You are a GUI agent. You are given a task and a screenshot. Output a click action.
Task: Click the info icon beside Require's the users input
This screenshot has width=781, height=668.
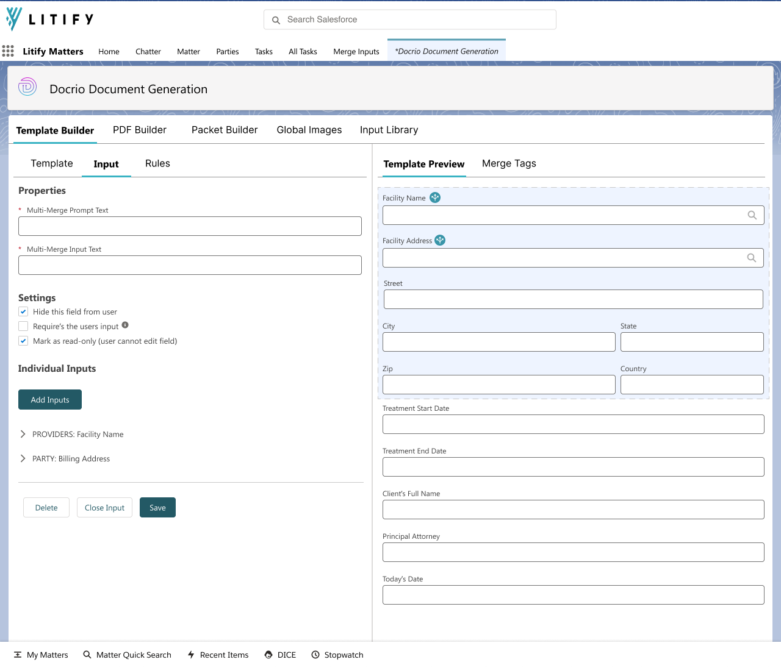[125, 325]
